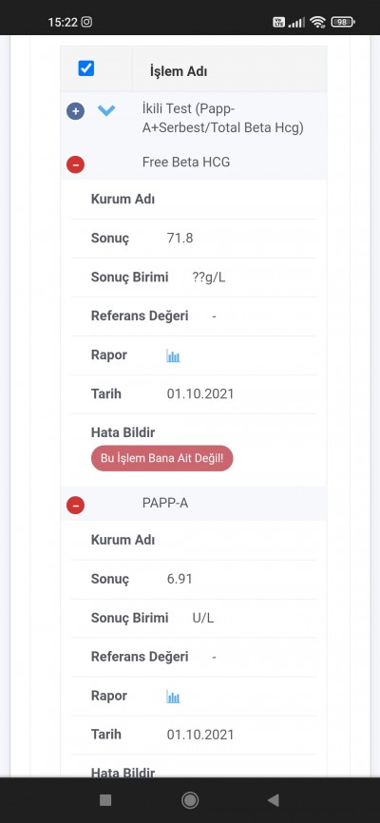The height and width of the screenshot is (823, 380).
Task: Open Free Beta HCG report chart icon
Action: (173, 356)
